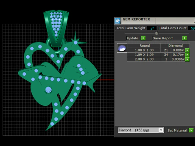195x146 pixels.
Task: Click the green arrow on the 0.030tw row
Action: [x=187, y=59]
